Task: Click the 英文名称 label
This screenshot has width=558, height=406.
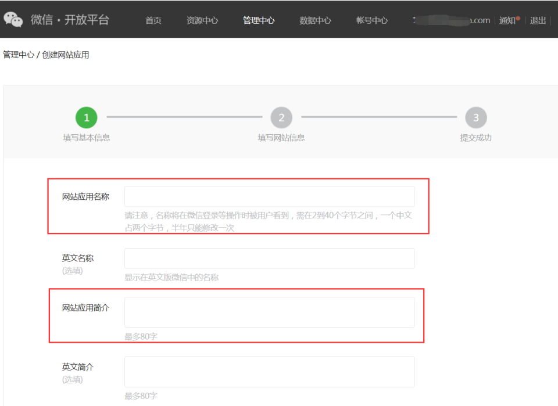Action: tap(77, 258)
